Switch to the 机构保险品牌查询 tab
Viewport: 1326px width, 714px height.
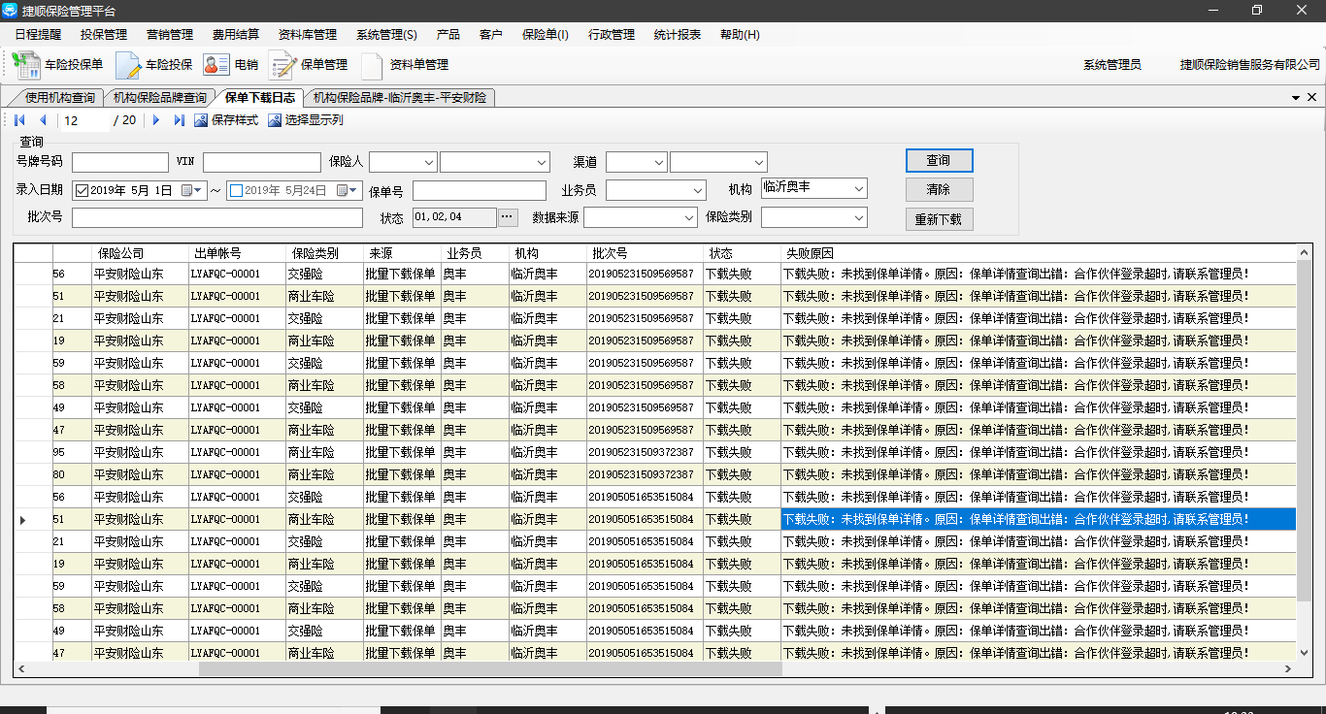[159, 98]
